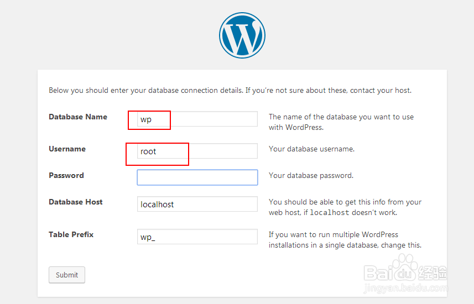This screenshot has width=474, height=304.
Task: Click the WordPress logo
Action: [x=242, y=35]
